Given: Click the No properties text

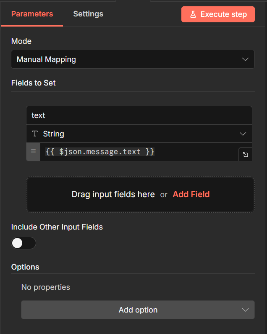Looking at the screenshot, I should [x=46, y=287].
